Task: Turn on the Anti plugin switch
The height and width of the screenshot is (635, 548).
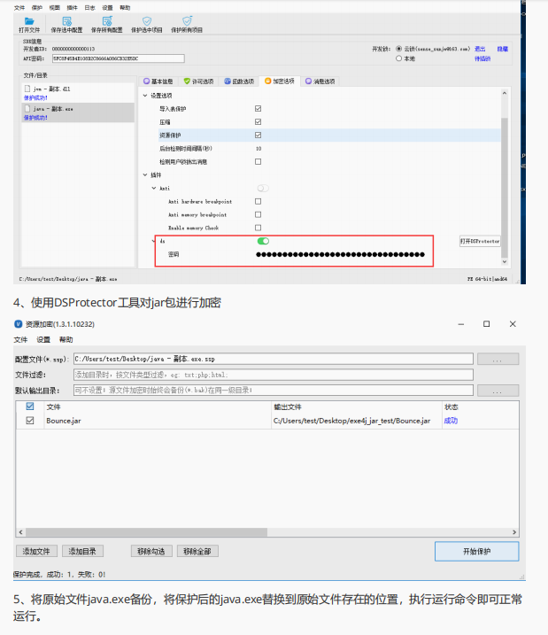Action: (263, 189)
